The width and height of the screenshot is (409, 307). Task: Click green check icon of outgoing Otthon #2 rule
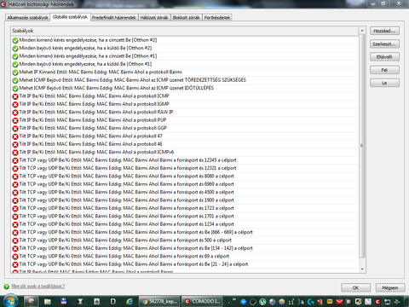[x=15, y=40]
